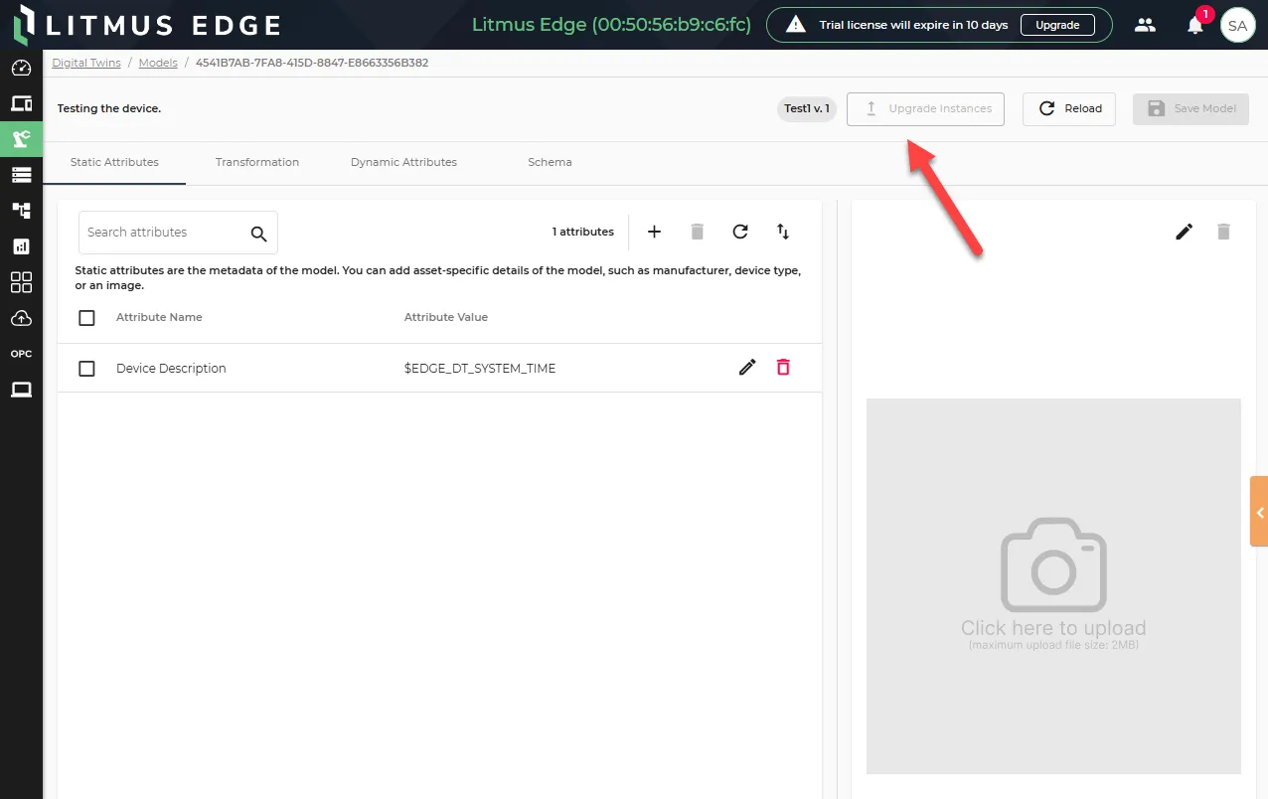Click the trash icon above image panel
The height and width of the screenshot is (799, 1268).
[1223, 232]
